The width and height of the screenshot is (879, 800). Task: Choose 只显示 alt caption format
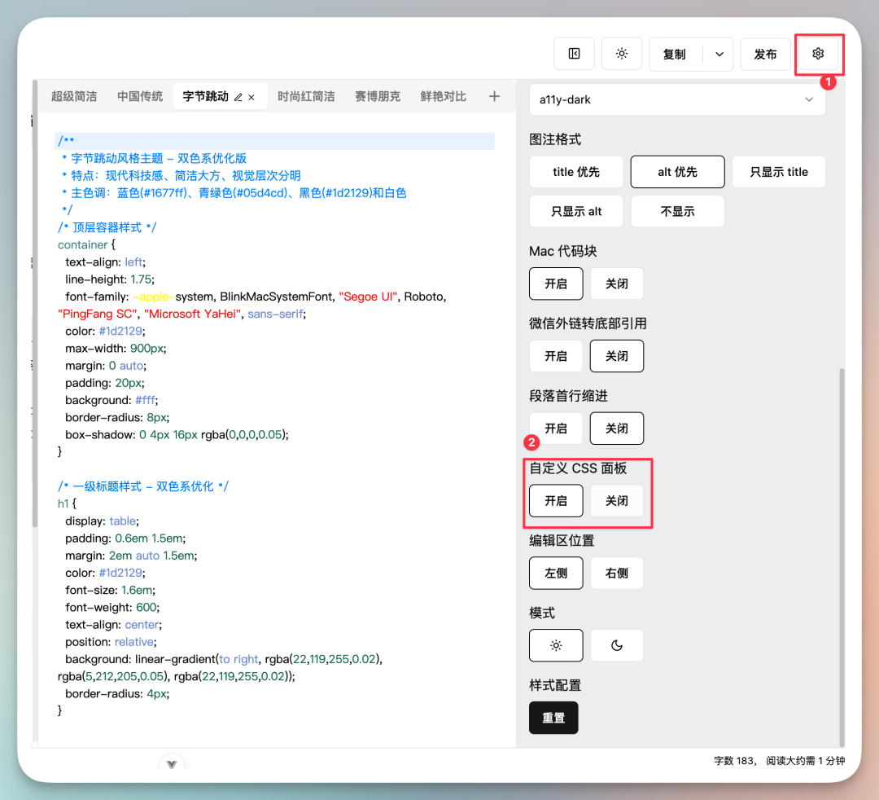(576, 212)
